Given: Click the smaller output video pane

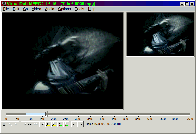Looking at the screenshot, I should [x=160, y=34].
